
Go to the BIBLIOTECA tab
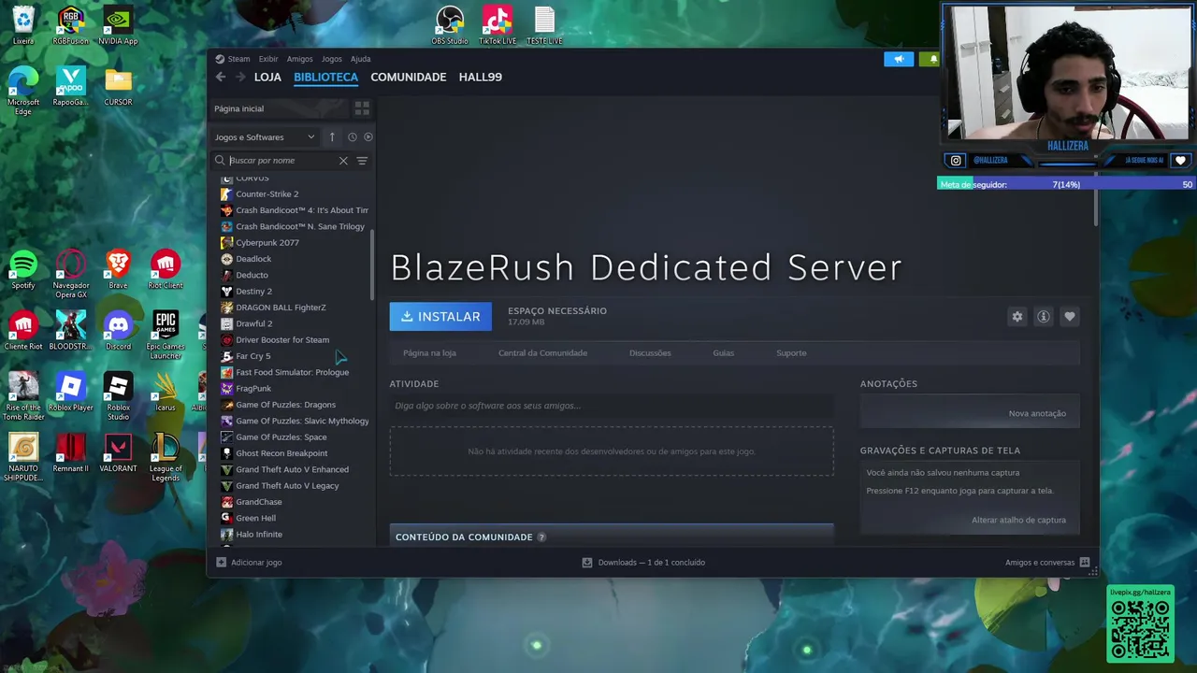[x=325, y=77]
